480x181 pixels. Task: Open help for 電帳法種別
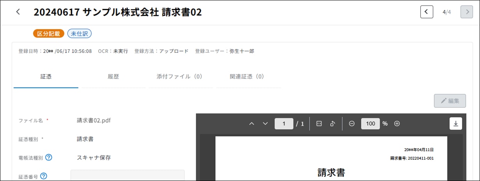point(49,158)
